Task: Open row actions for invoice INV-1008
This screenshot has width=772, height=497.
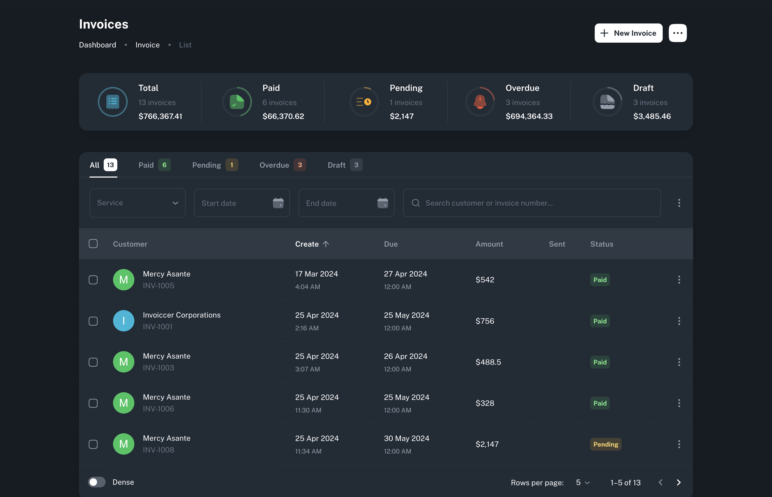Action: point(679,444)
